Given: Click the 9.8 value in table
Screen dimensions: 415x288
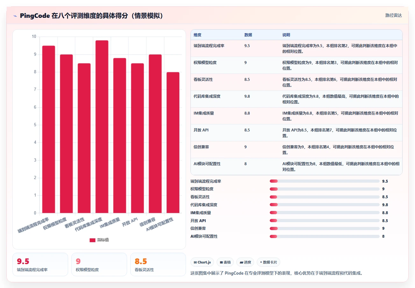Looking at the screenshot, I should [247, 96].
